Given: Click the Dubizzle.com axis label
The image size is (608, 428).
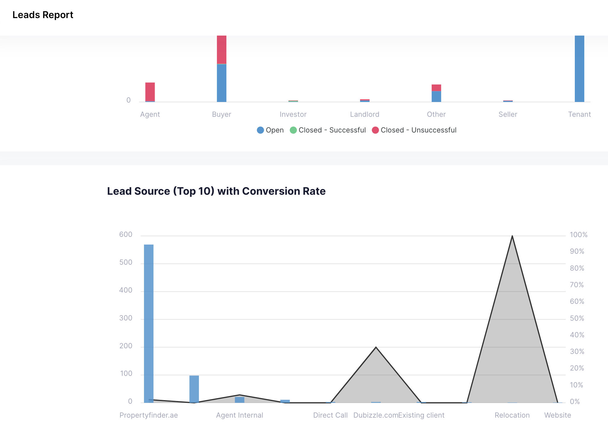Looking at the screenshot, I should (x=375, y=415).
